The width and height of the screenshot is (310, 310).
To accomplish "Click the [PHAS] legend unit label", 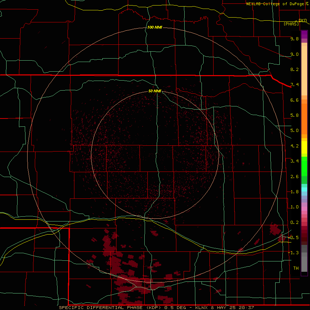I will coord(291,24).
